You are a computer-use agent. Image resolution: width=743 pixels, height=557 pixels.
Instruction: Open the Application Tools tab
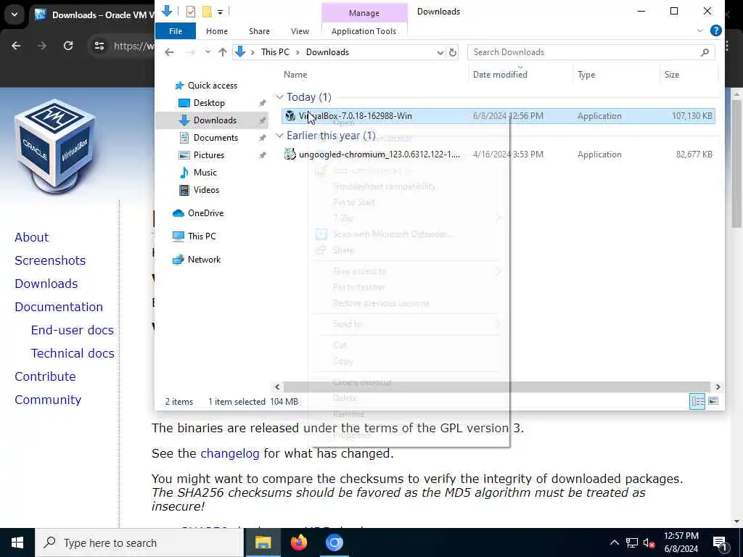(364, 31)
